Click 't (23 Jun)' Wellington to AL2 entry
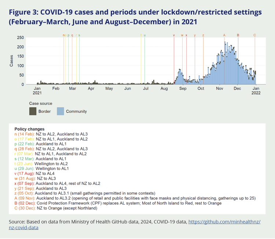This screenshot has height=239, width=275. click(x=41, y=164)
